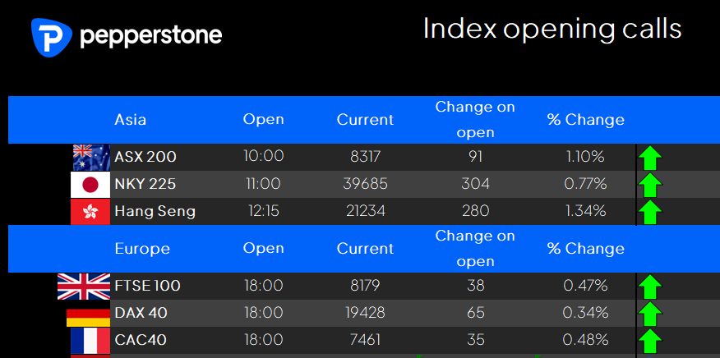
Task: Click the green up arrow for ASX 200
Action: (x=650, y=158)
